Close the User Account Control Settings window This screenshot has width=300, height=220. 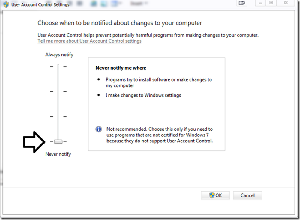click(x=286, y=3)
